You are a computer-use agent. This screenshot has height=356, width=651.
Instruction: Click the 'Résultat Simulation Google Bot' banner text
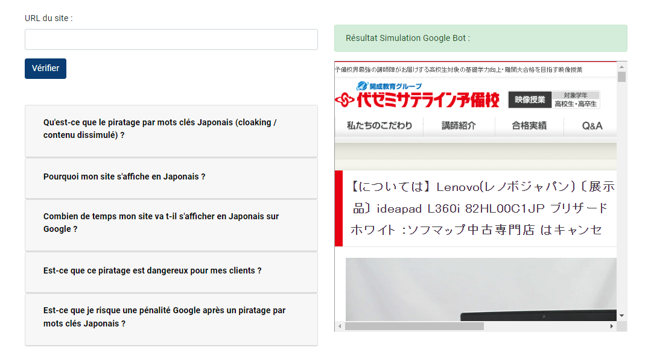click(x=408, y=38)
